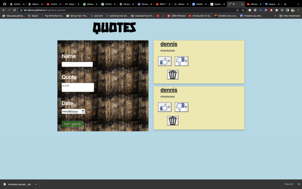The width and height of the screenshot is (302, 189).
Task: Reload the page using browser refresh icon
Action: [14, 10]
